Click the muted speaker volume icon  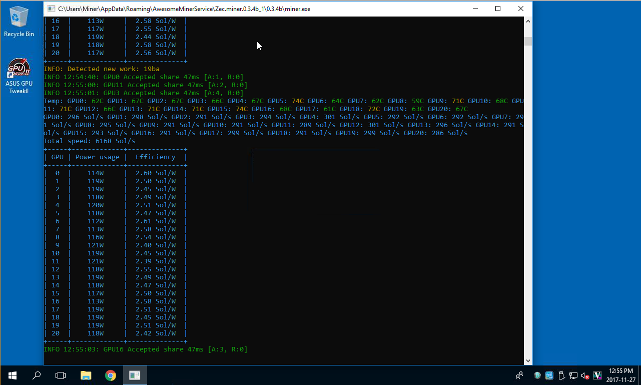point(585,375)
